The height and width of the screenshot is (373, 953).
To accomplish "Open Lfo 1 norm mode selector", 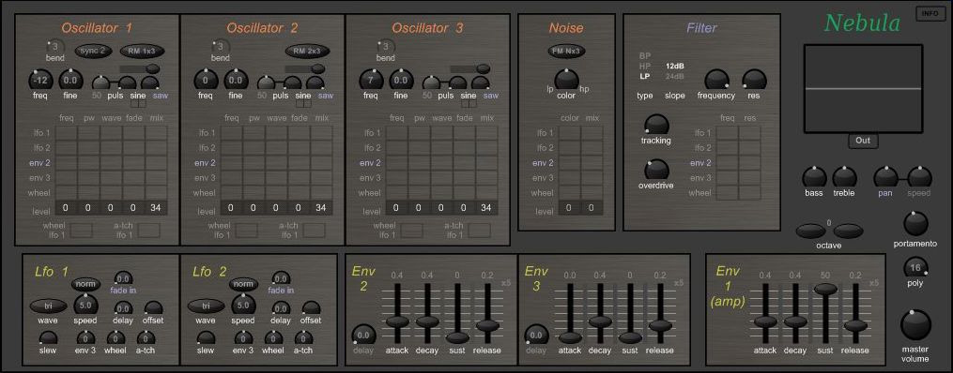I will coord(86,283).
